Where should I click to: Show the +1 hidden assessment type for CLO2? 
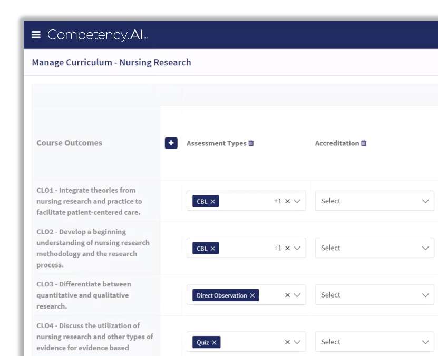(x=278, y=248)
